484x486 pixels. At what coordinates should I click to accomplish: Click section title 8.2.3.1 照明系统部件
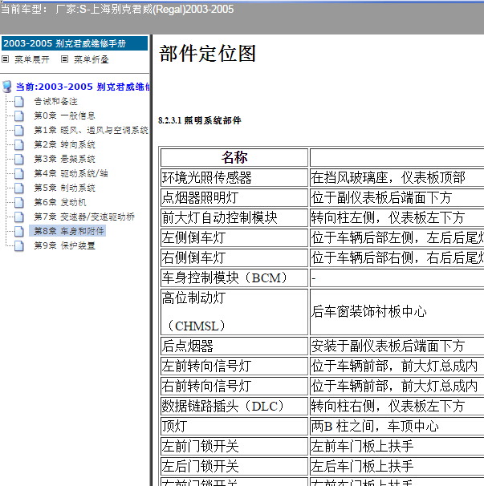[x=200, y=120]
